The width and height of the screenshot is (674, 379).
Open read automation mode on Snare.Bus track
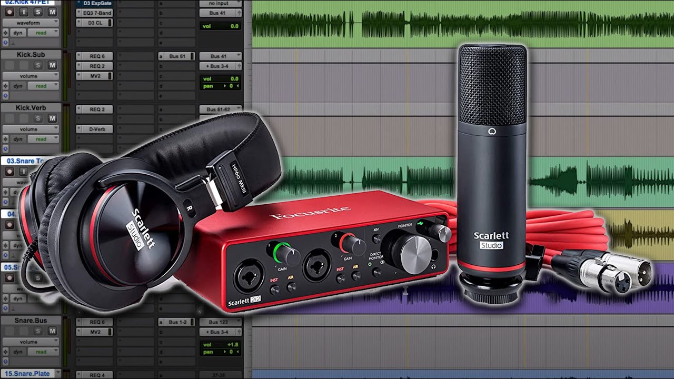pos(43,352)
